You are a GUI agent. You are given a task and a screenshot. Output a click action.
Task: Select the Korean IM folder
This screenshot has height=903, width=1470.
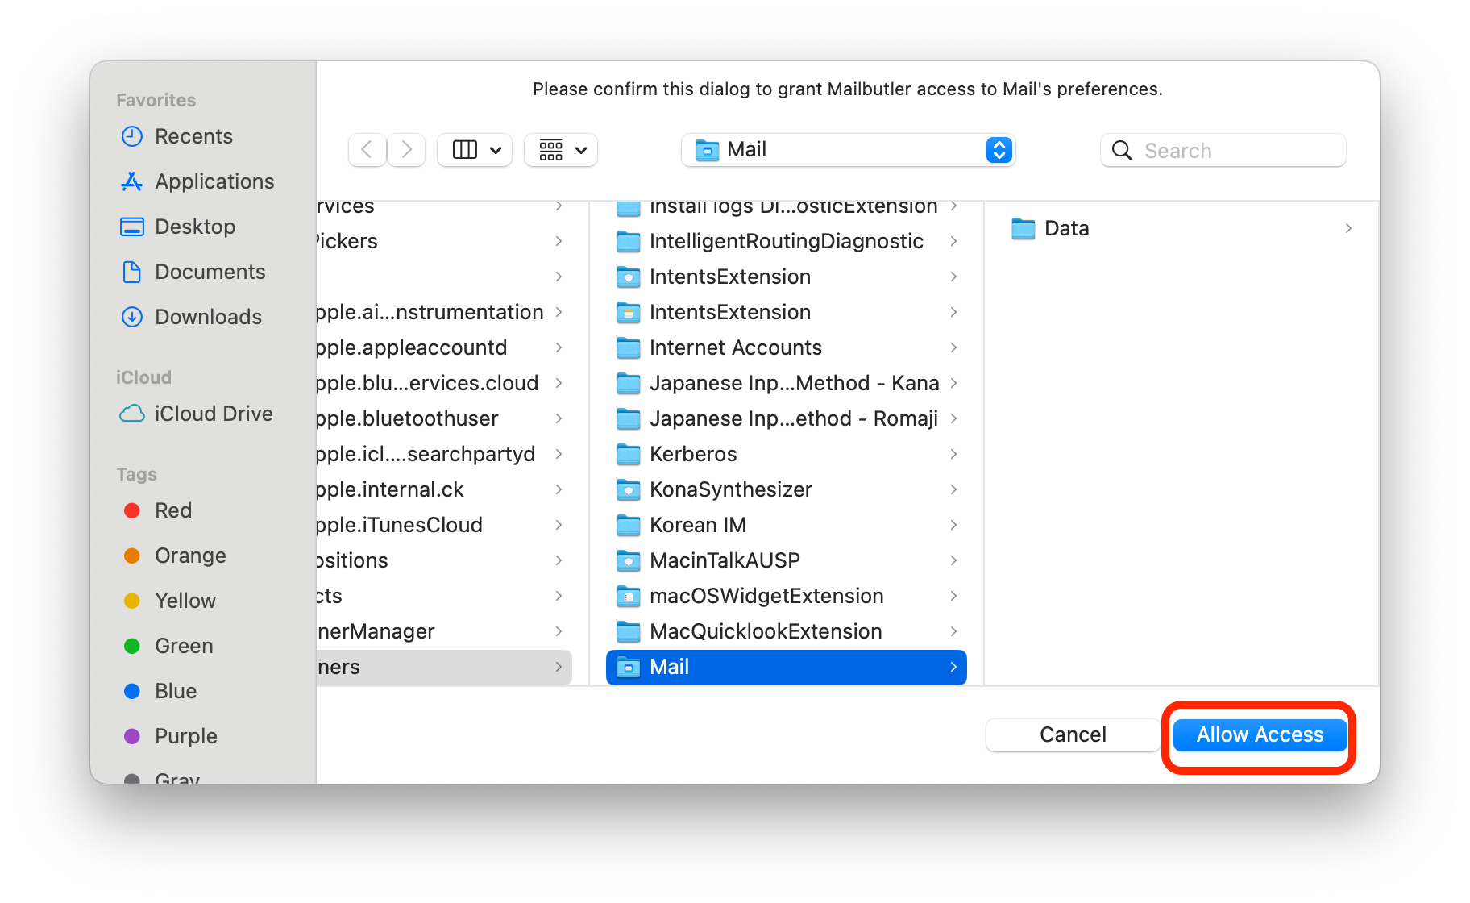[787, 525]
